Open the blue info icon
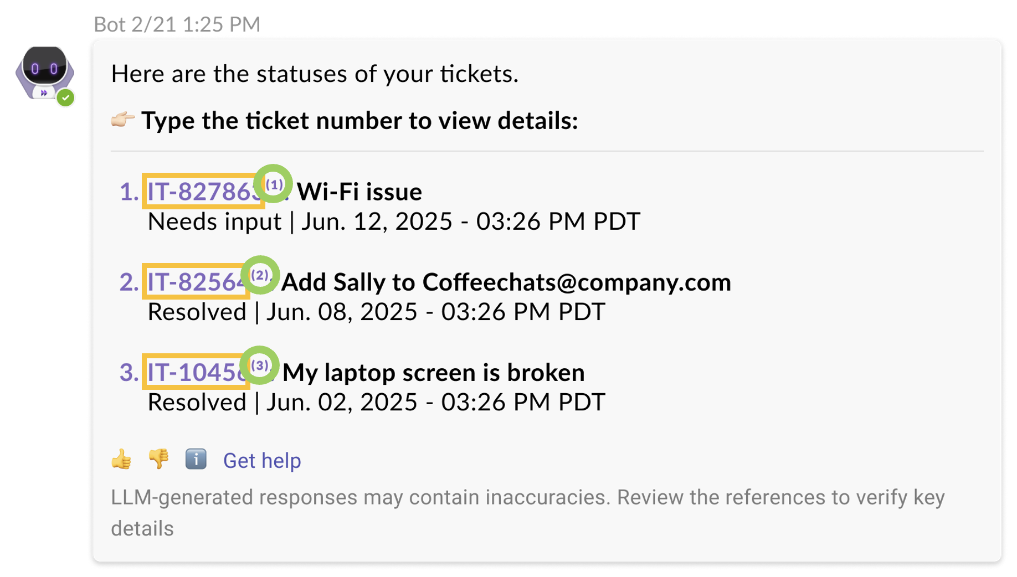Screen dimensions: 1017x577 [x=196, y=459]
